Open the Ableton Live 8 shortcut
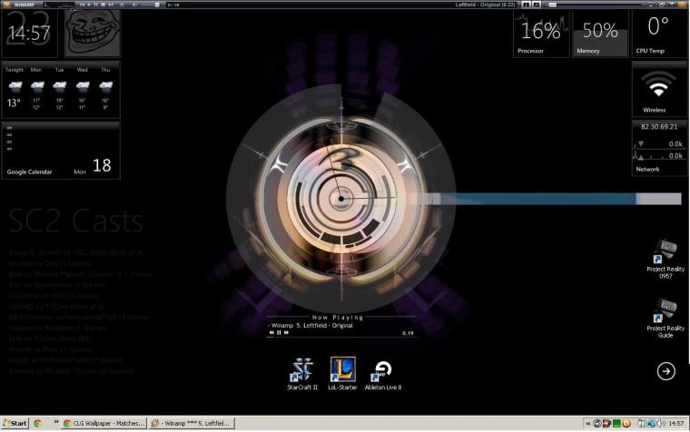The image size is (690, 432). [383, 375]
